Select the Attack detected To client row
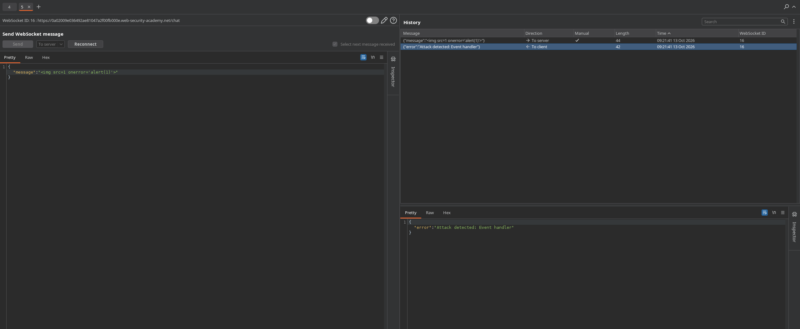This screenshot has height=329, width=800. coord(598,47)
